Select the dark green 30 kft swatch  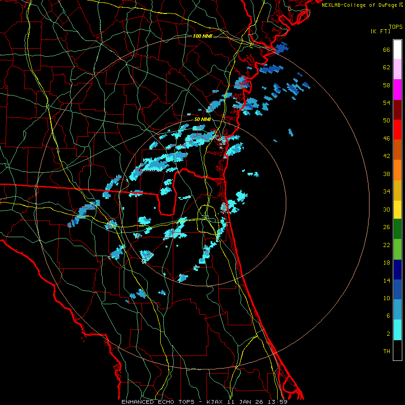397,229
